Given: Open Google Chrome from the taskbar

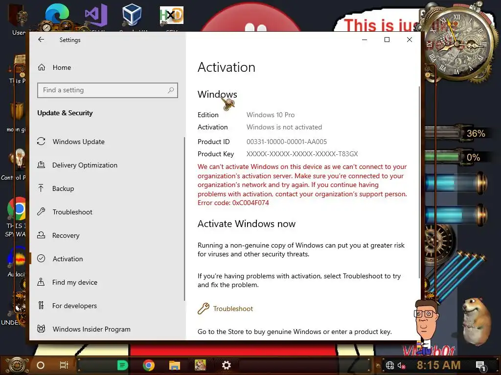Looking at the screenshot, I should [x=149, y=365].
